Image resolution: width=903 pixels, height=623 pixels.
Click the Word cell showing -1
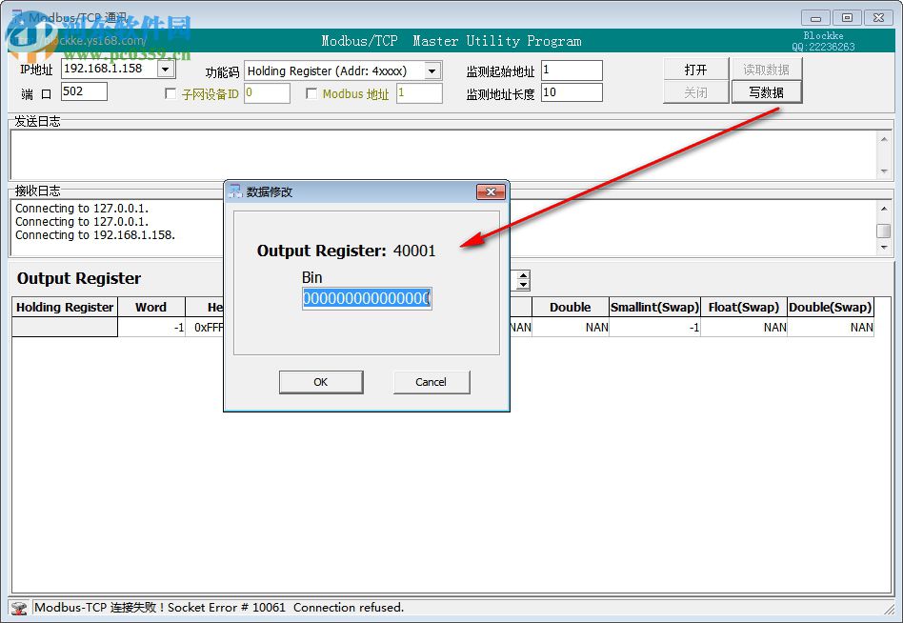point(151,327)
